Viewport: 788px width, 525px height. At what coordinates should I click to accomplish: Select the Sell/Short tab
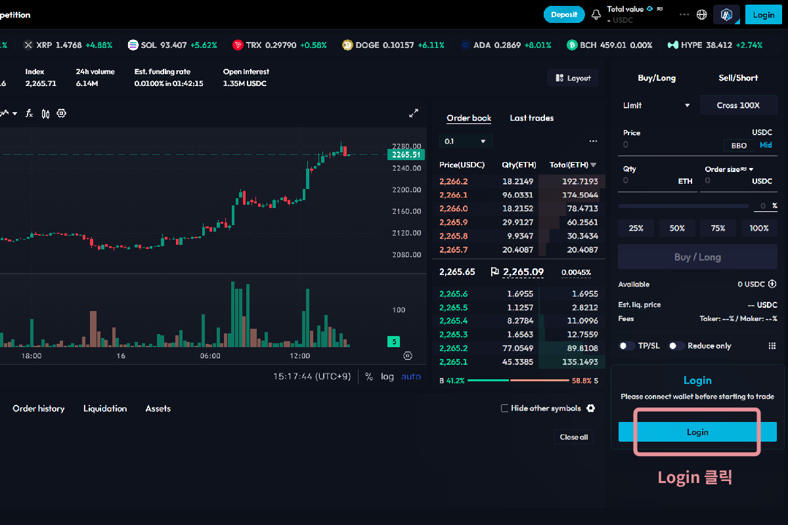tap(738, 78)
